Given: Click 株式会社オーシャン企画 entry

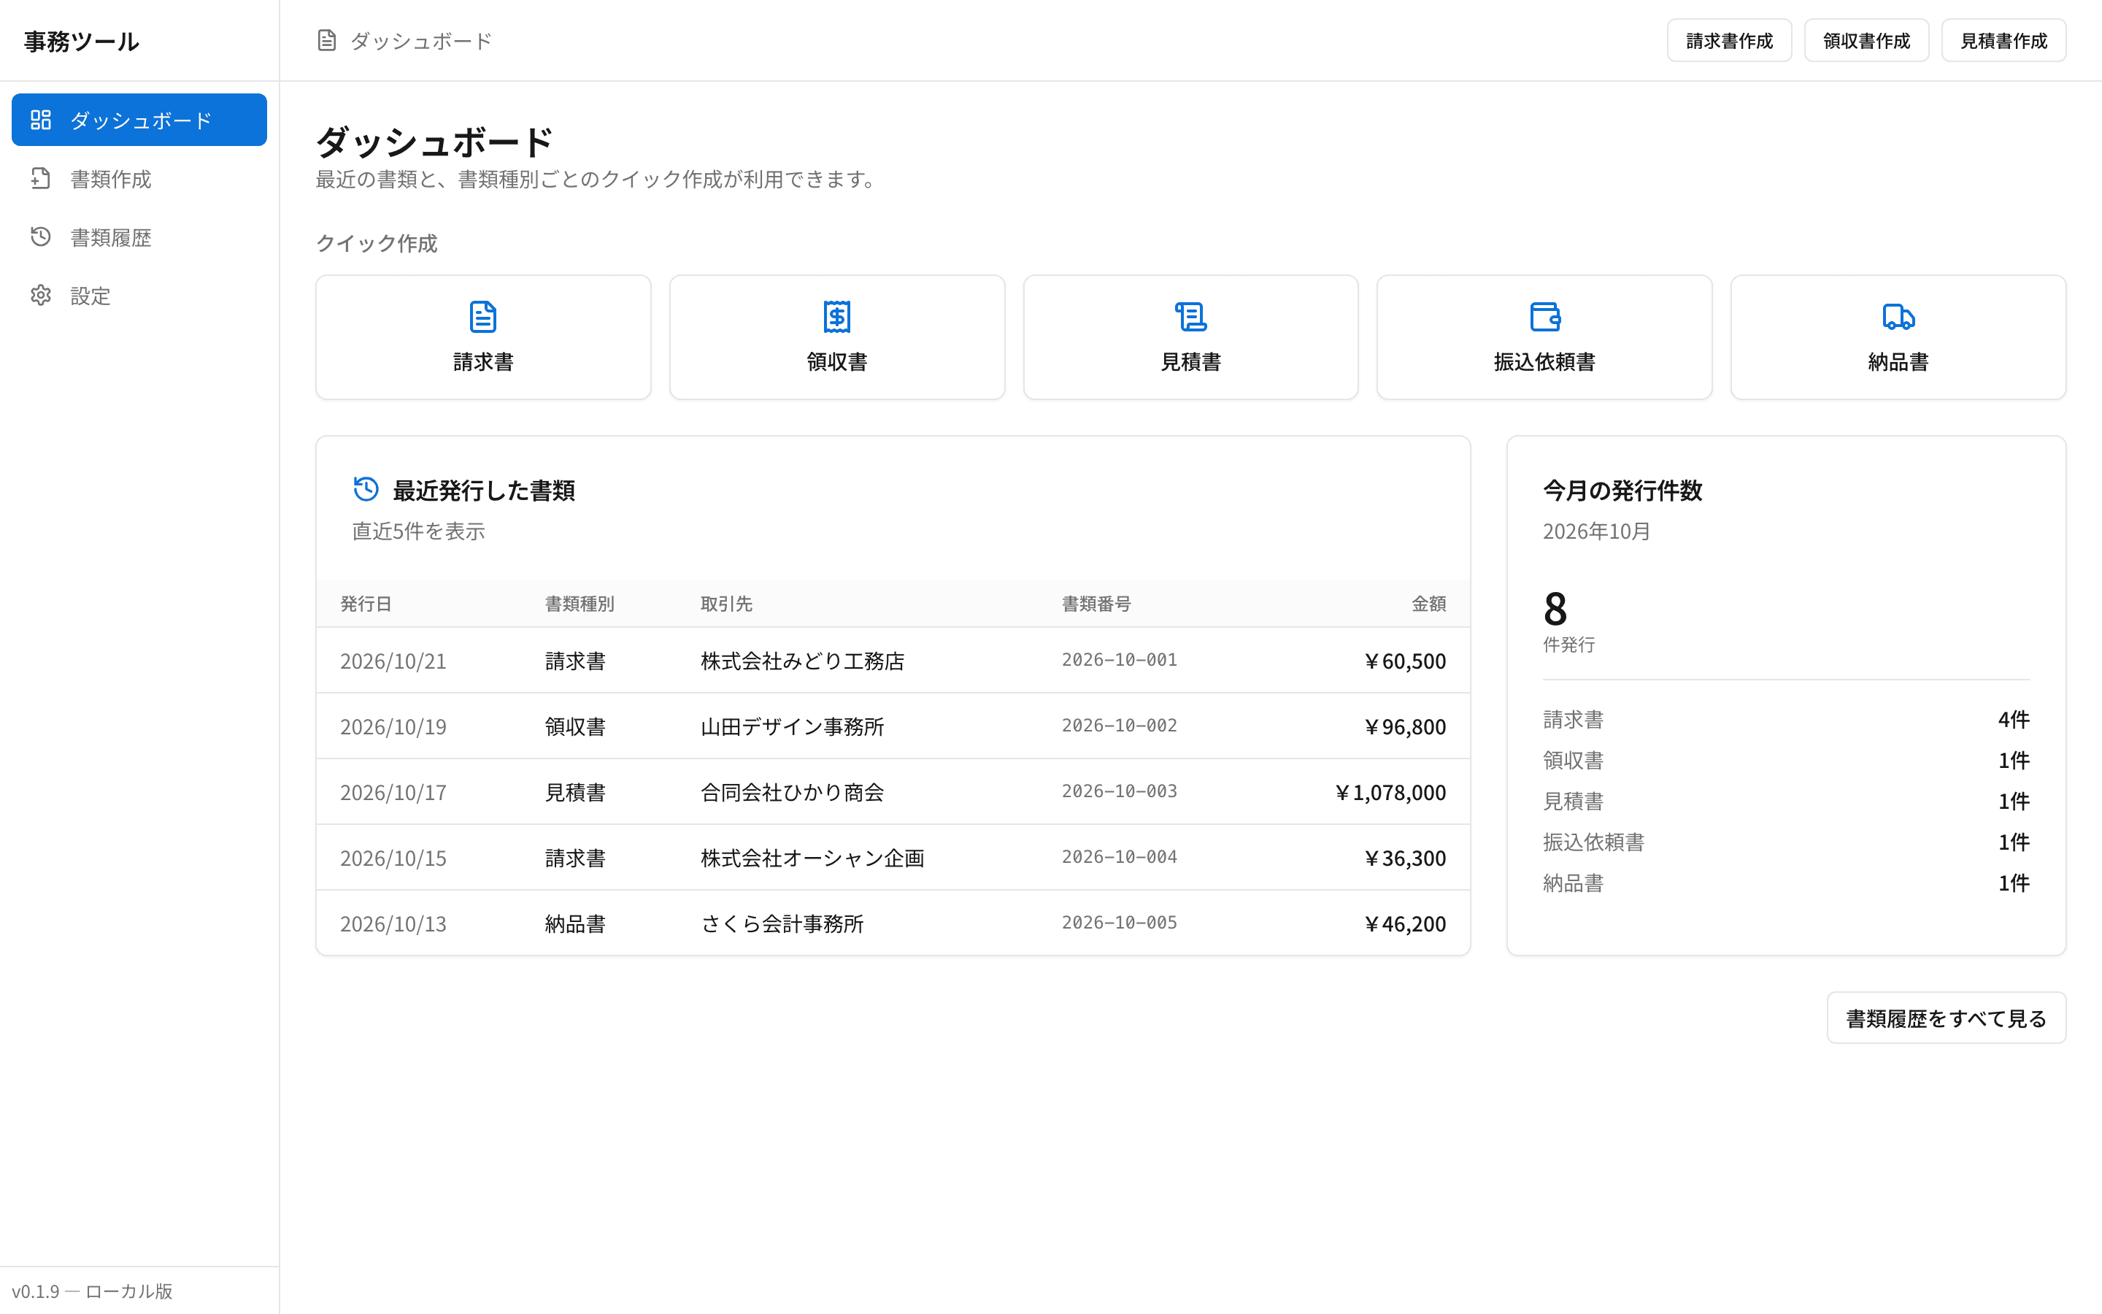Looking at the screenshot, I should tap(812, 858).
